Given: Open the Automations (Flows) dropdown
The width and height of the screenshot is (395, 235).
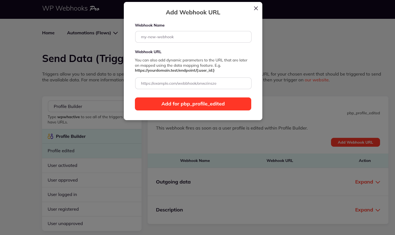Looking at the screenshot, I should (x=92, y=33).
